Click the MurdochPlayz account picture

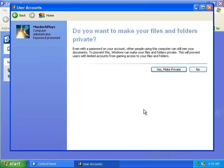point(23,32)
